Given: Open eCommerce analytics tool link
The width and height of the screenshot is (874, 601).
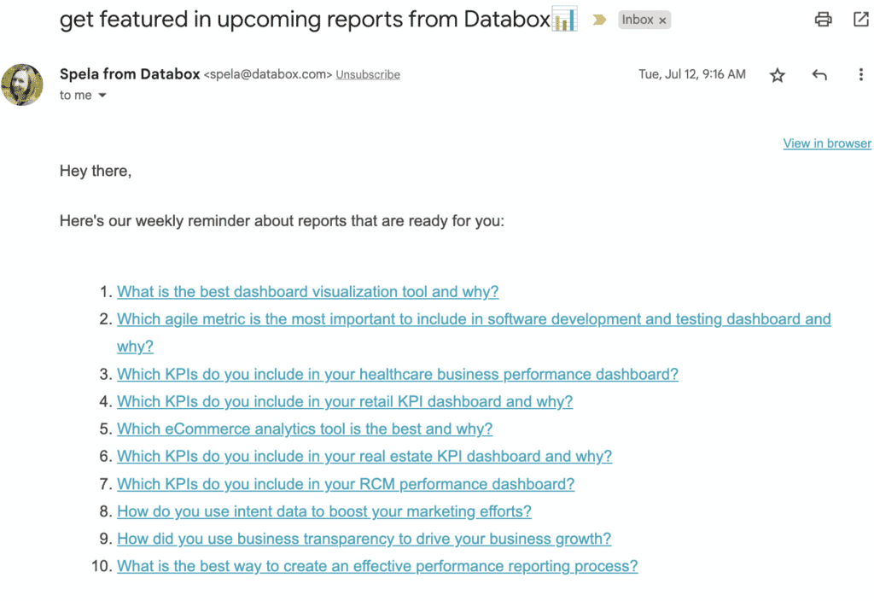Looking at the screenshot, I should coord(305,429).
